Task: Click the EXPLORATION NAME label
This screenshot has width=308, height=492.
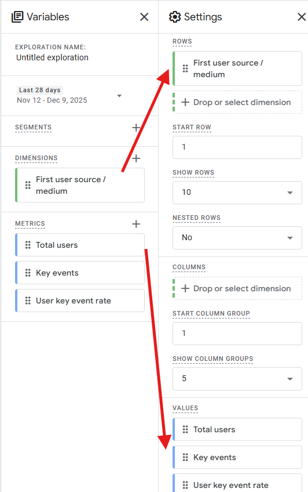Action: point(50,47)
